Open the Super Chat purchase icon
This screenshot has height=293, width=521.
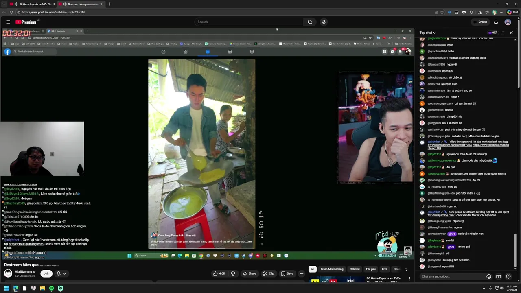(x=499, y=276)
